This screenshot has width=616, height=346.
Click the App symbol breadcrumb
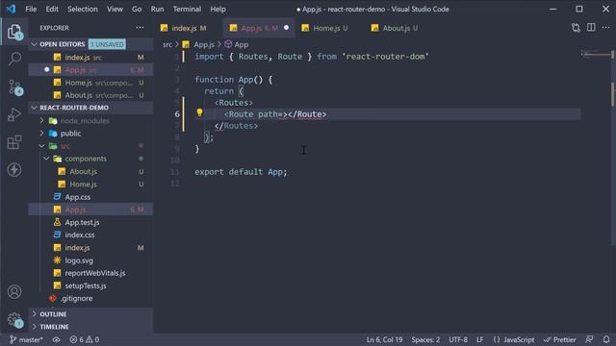[237, 45]
